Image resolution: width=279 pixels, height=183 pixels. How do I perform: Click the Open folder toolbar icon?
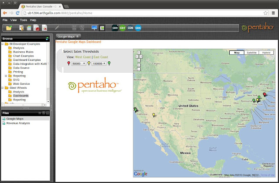(9, 28)
